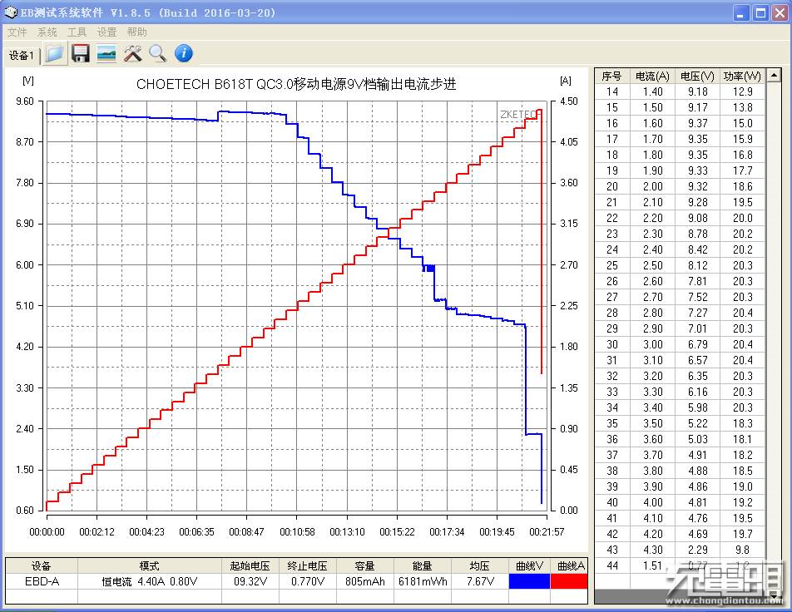
Task: Click the 5.22 voltage in row 35
Action: pyautogui.click(x=697, y=423)
